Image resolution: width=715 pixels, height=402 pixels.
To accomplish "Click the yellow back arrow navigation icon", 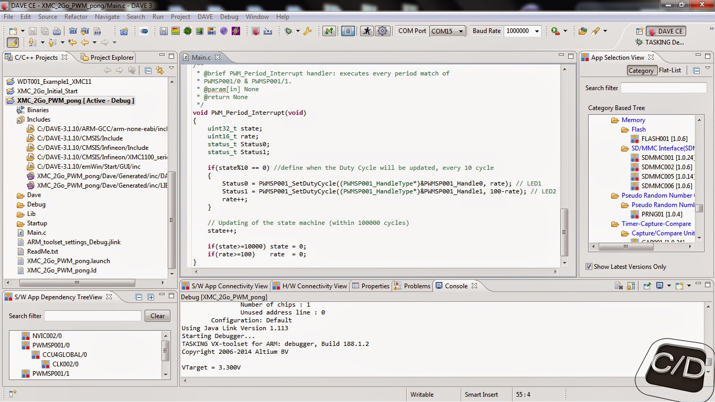I will (84, 42).
